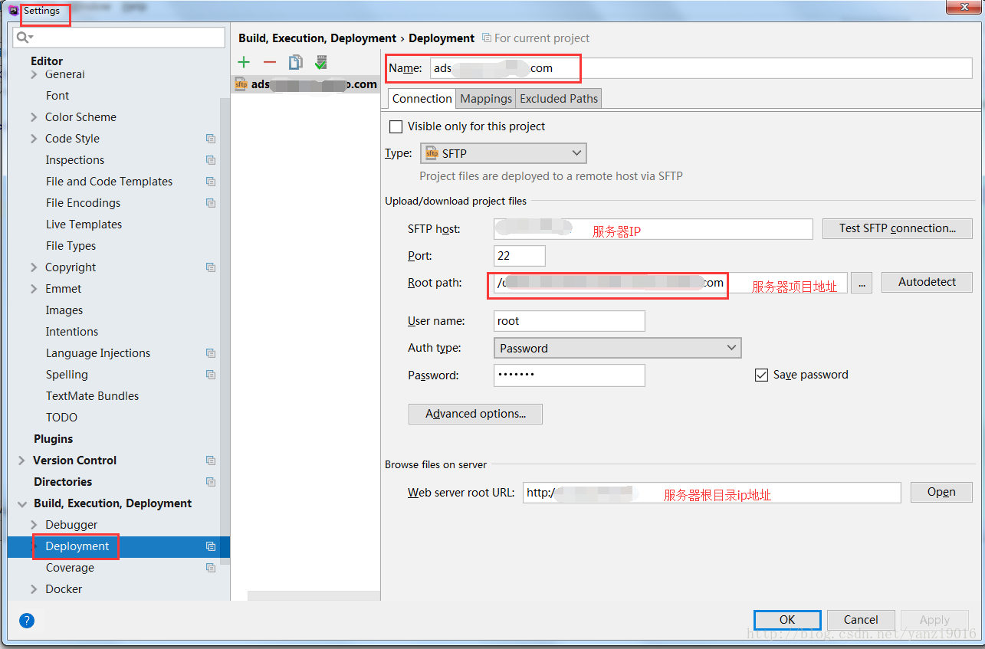Click Open next to web server URL
This screenshot has height=649, width=985.
tap(941, 492)
